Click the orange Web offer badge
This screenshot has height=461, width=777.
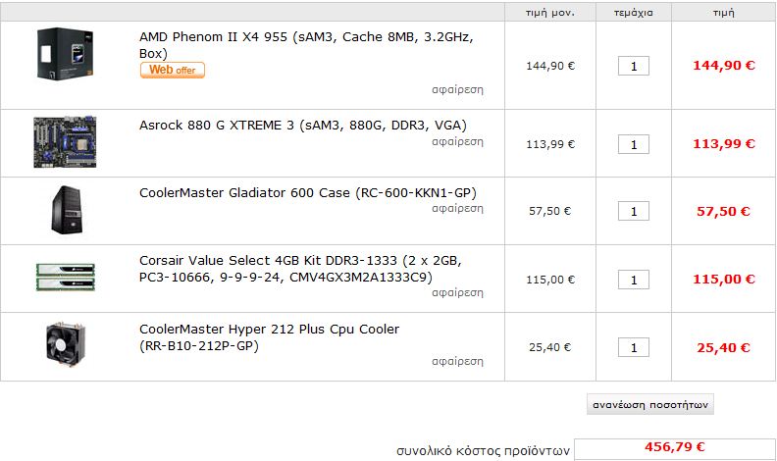[x=173, y=71]
